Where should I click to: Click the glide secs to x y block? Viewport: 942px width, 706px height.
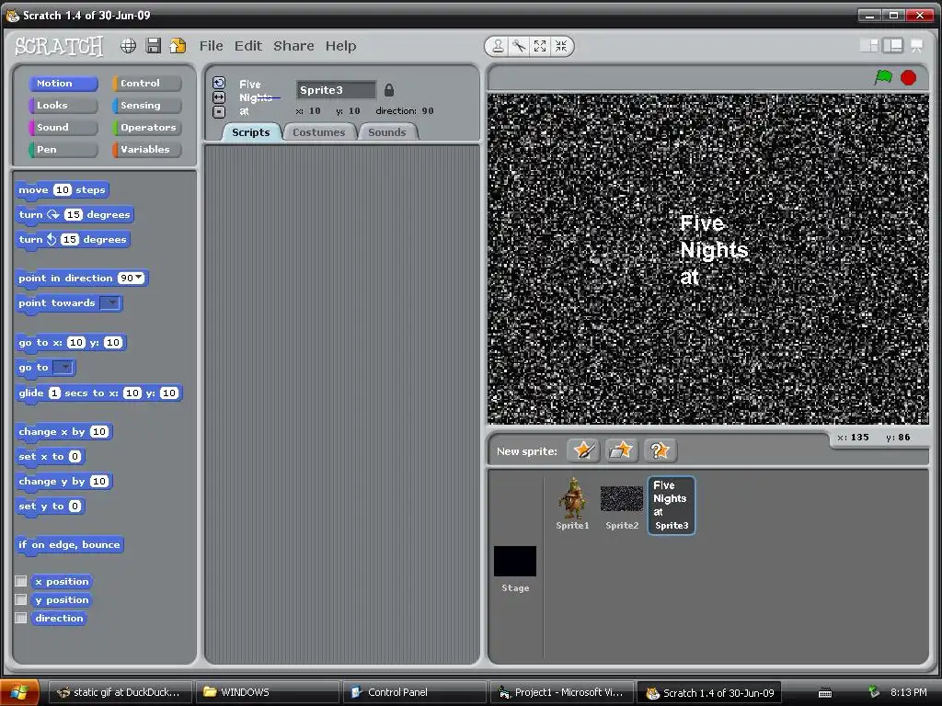coord(98,393)
